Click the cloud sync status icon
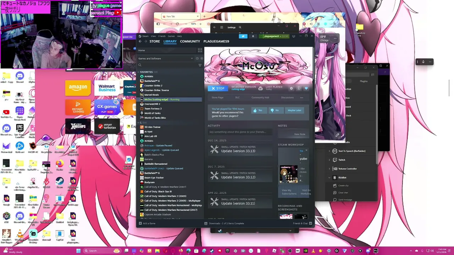The image size is (454, 255). click(x=260, y=88)
